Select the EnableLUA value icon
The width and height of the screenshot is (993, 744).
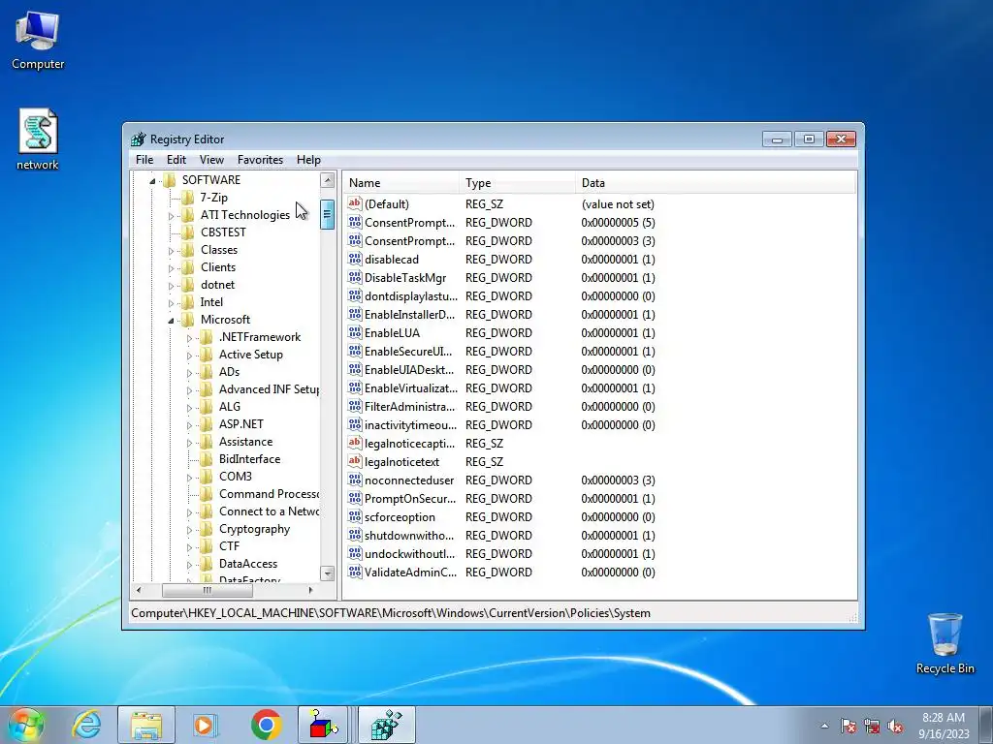tap(355, 332)
